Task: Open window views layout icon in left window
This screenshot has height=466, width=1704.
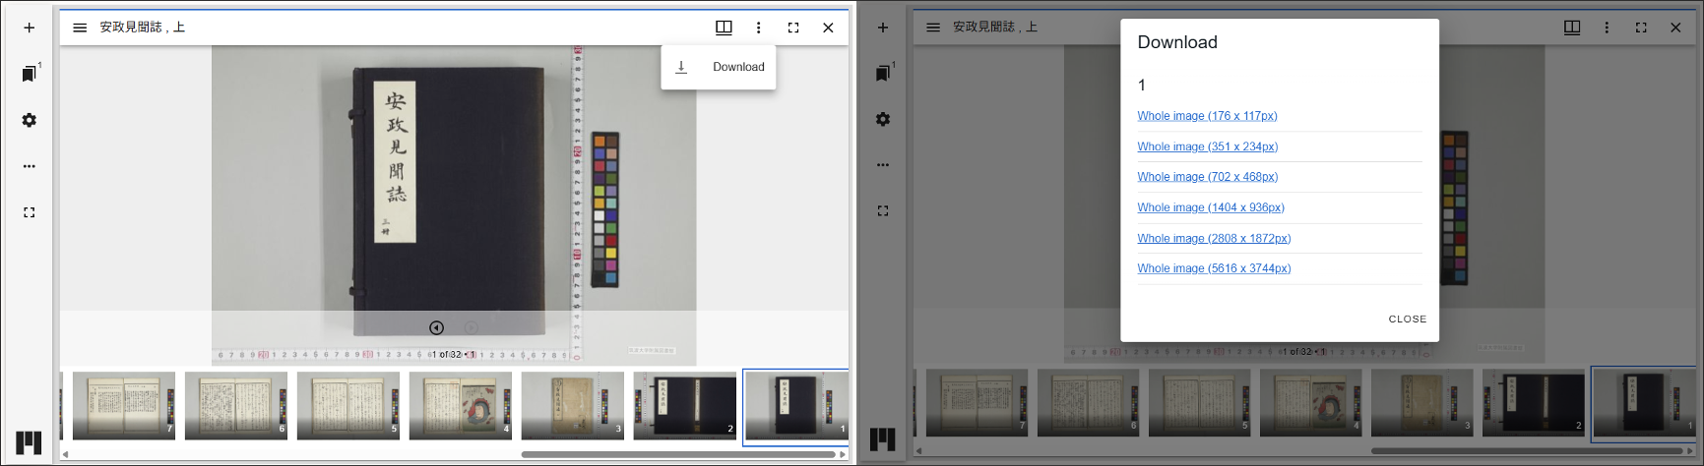Action: tap(724, 28)
